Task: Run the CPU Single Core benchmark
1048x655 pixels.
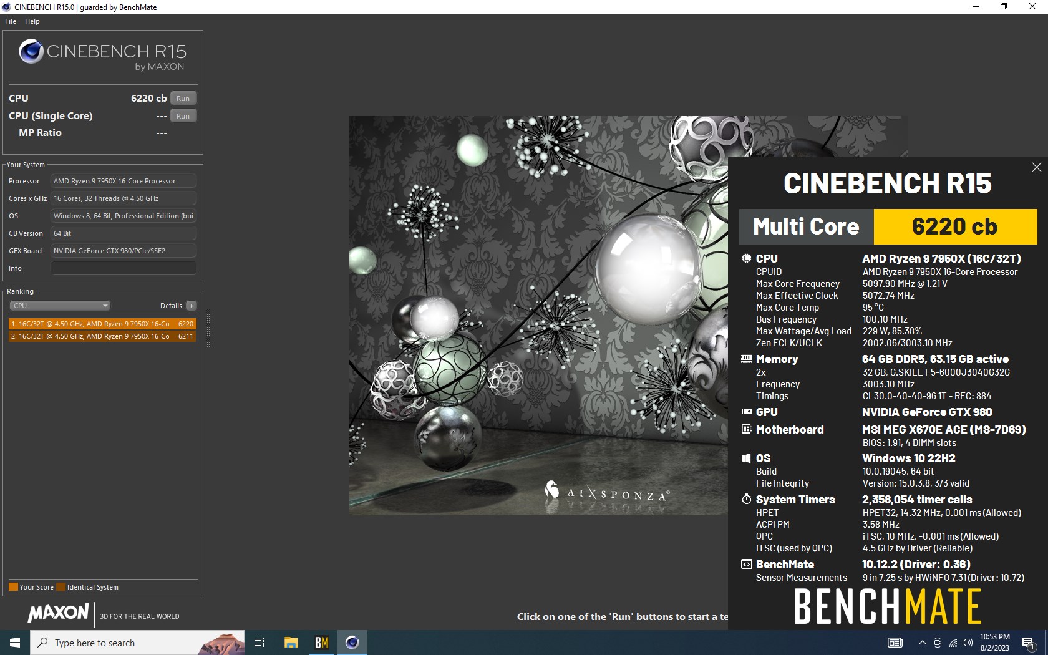Action: (183, 116)
